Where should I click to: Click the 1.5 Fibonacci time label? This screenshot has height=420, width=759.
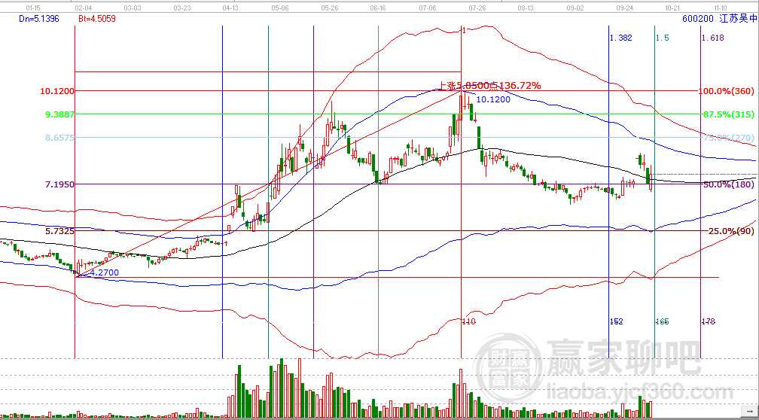point(663,38)
